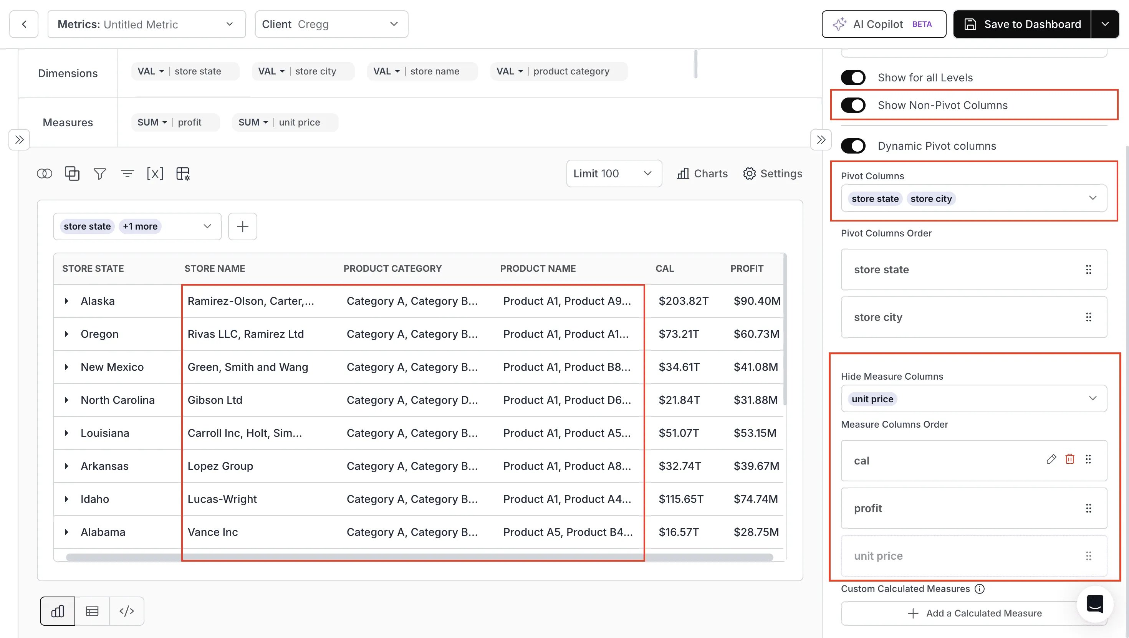Grab the store city order drag handle
Image resolution: width=1129 pixels, height=638 pixels.
point(1088,317)
